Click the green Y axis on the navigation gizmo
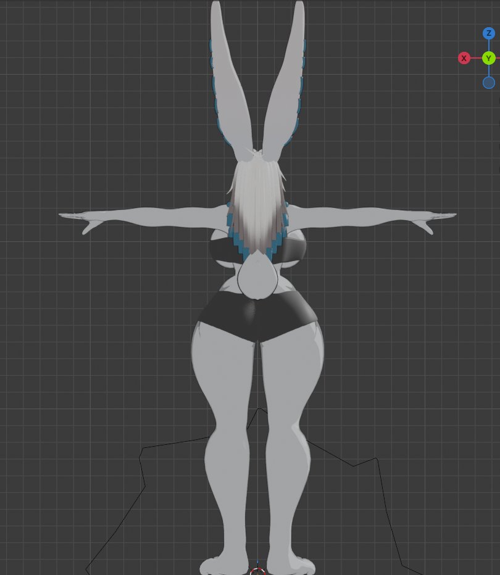The width and height of the screenshot is (500, 575). 489,57
